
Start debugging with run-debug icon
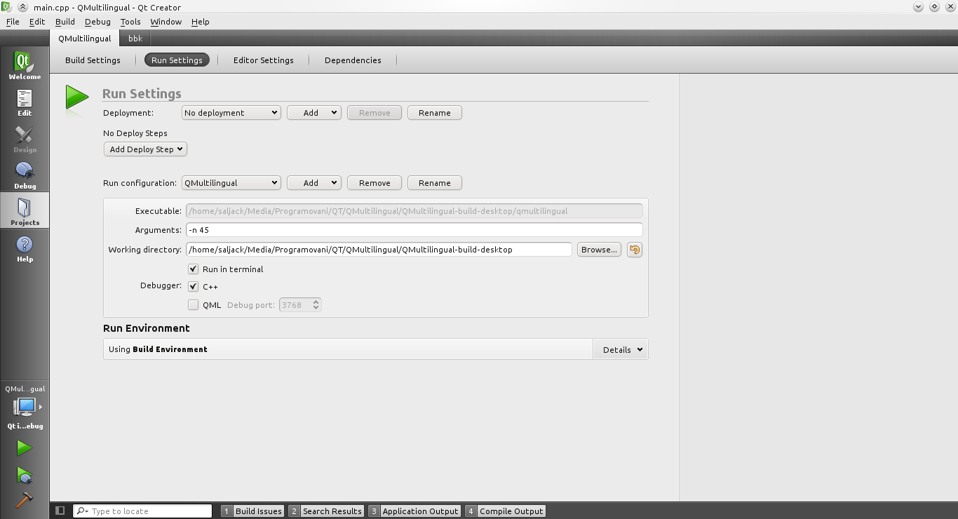[25, 475]
